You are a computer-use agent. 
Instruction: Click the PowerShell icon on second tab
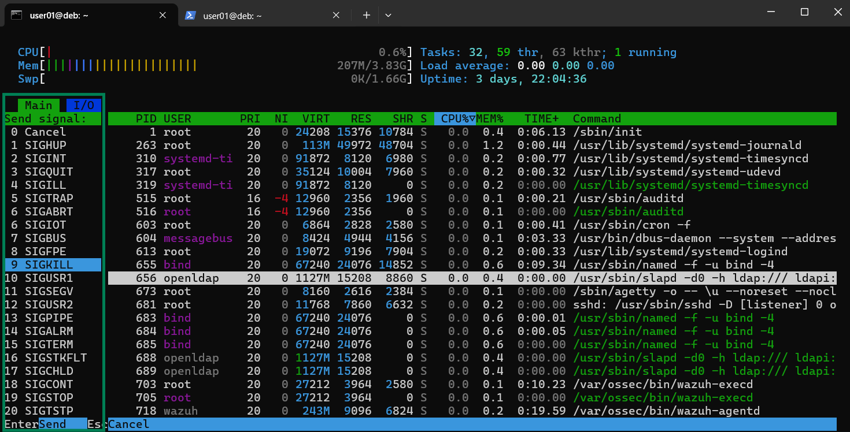pyautogui.click(x=190, y=16)
